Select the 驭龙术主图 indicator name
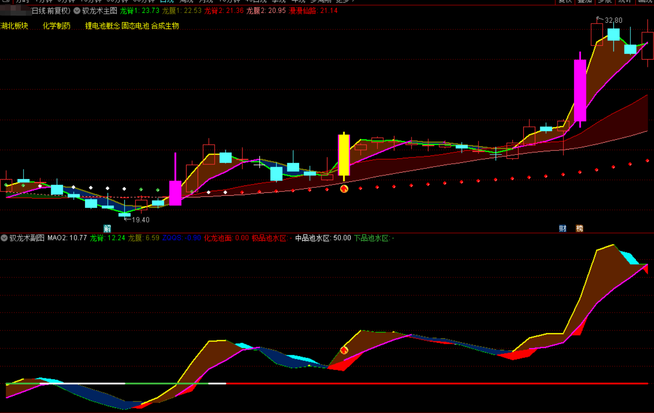The height and width of the screenshot is (413, 654). point(99,11)
